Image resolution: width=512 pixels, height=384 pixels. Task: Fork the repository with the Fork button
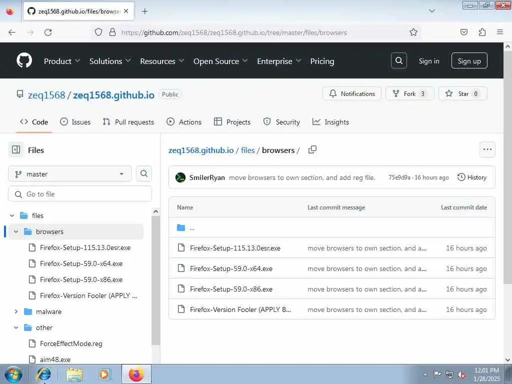click(410, 93)
